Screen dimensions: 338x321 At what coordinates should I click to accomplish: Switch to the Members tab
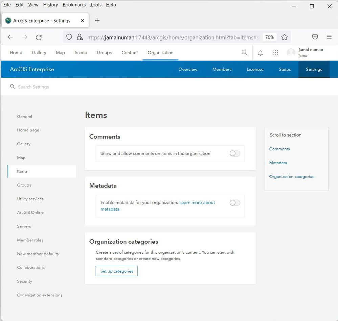tap(222, 69)
